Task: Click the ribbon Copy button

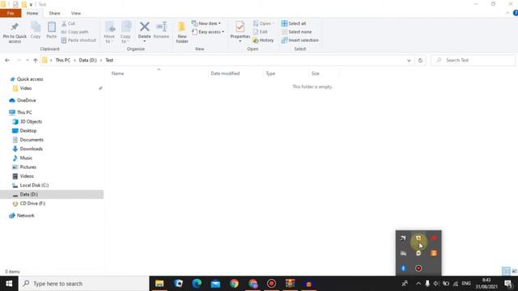Action: tap(36, 30)
